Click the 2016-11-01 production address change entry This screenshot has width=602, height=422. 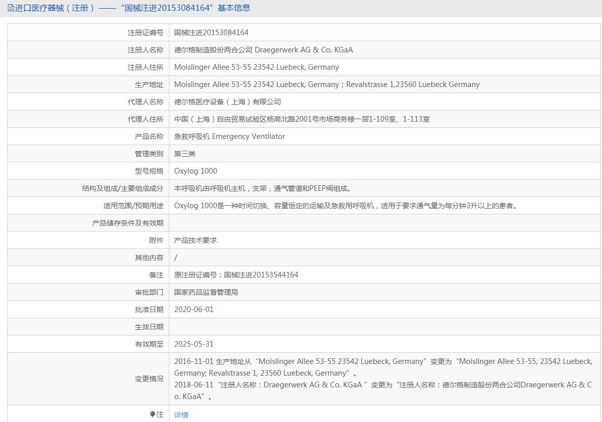tap(383, 367)
